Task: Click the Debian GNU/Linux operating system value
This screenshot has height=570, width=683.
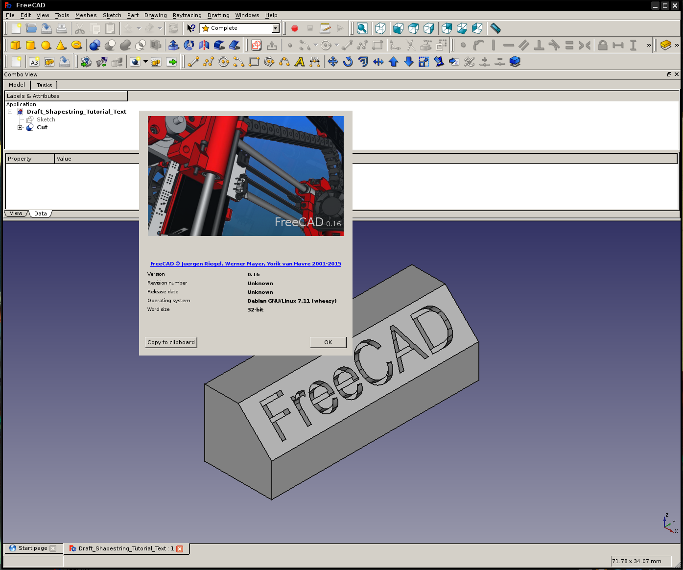Action: tap(292, 301)
